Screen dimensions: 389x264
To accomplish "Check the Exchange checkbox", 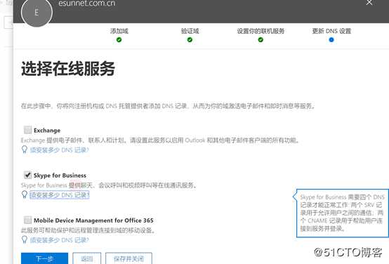I will coord(27,130).
